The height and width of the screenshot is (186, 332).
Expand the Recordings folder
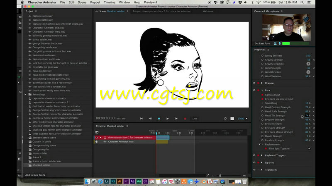click(25, 95)
